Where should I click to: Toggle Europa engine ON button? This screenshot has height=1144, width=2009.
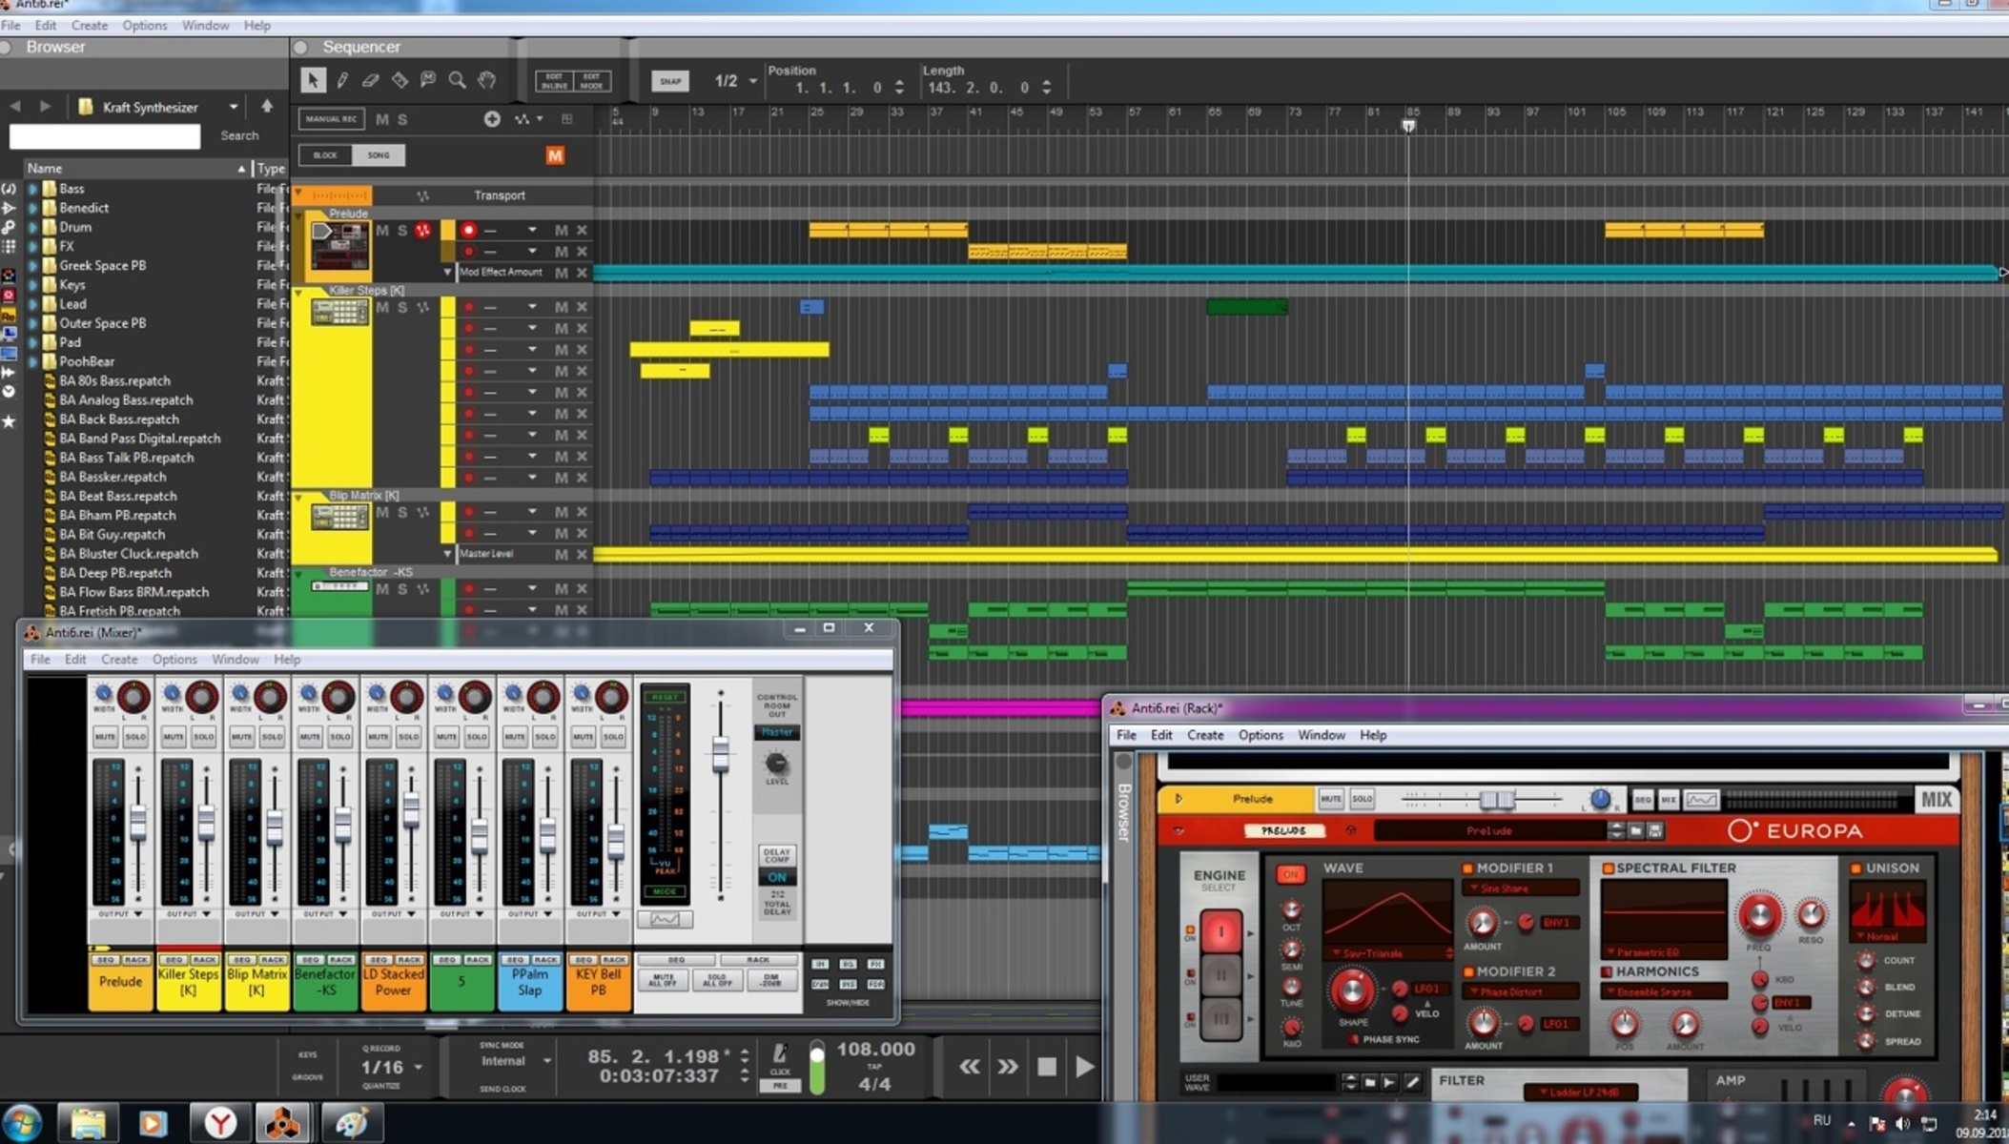click(1290, 874)
